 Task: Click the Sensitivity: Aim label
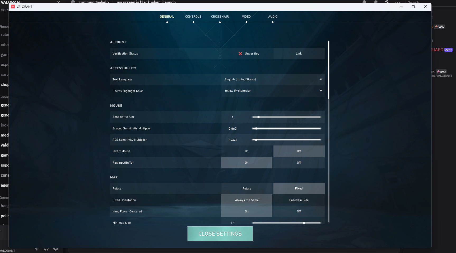123,117
